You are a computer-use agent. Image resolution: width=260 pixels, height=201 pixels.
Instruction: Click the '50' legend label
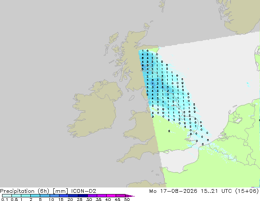(x=127, y=199)
